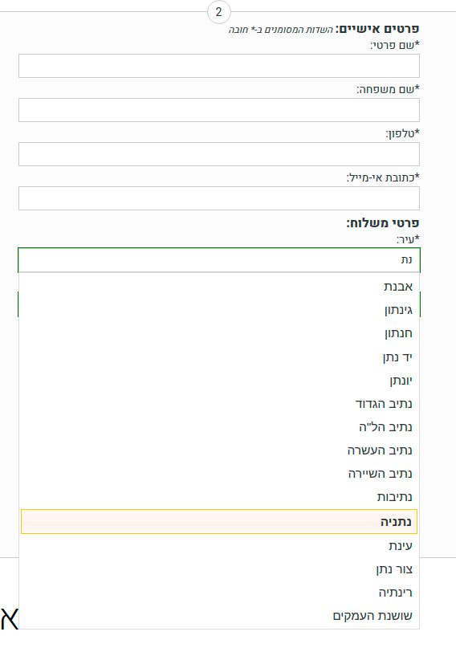Choose גינתון in the dropdown list
The height and width of the screenshot is (648, 456).
coord(219,310)
